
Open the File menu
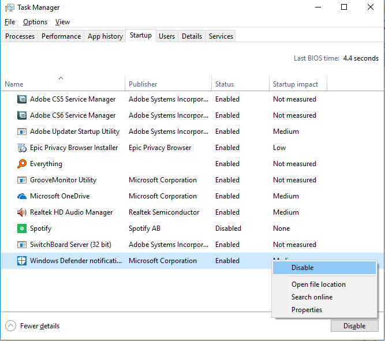[10, 22]
